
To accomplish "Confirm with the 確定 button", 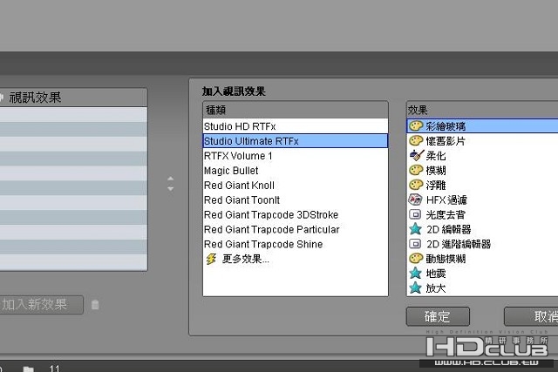I will pyautogui.click(x=438, y=316).
